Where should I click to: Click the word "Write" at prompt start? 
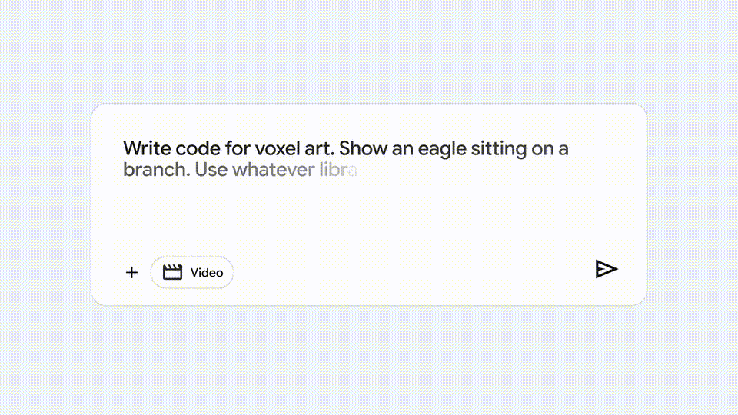[x=146, y=148]
